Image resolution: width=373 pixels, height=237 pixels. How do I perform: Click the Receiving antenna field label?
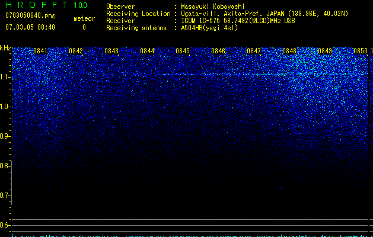(x=136, y=28)
